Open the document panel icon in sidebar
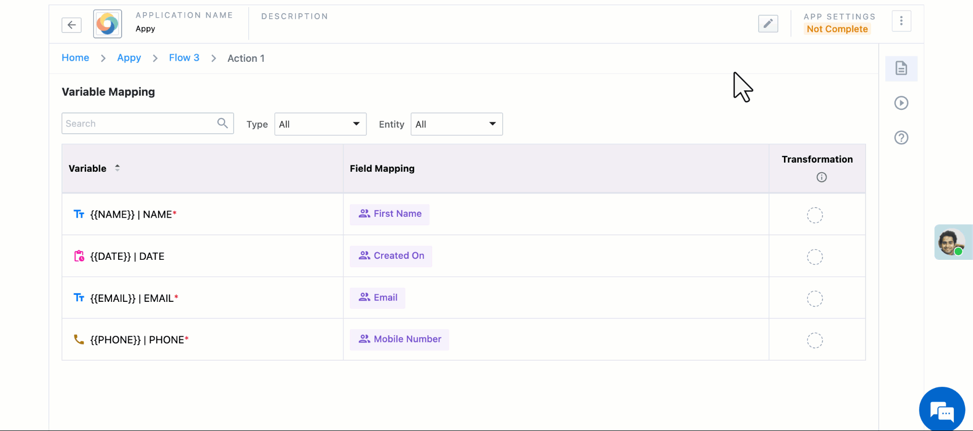973x431 pixels. (901, 68)
